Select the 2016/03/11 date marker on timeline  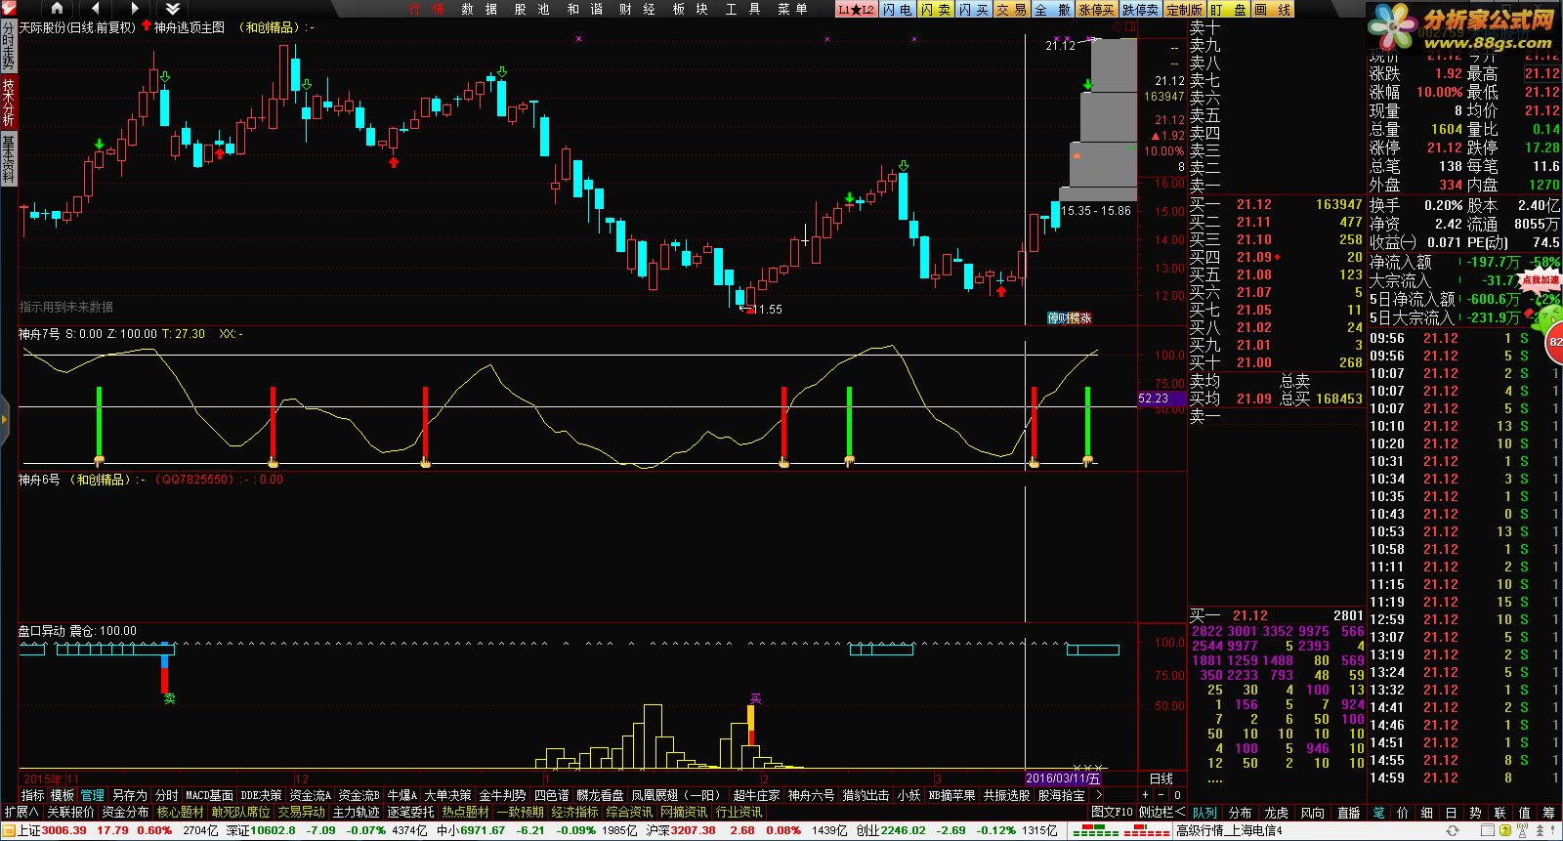coord(1062,778)
